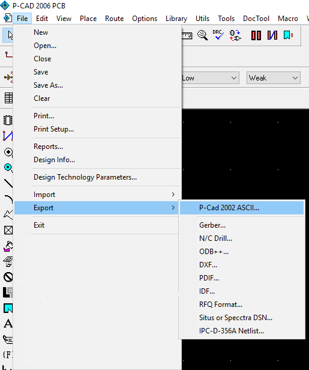Click the P-CAD document icon beside File
309x370 pixels.
[8, 18]
